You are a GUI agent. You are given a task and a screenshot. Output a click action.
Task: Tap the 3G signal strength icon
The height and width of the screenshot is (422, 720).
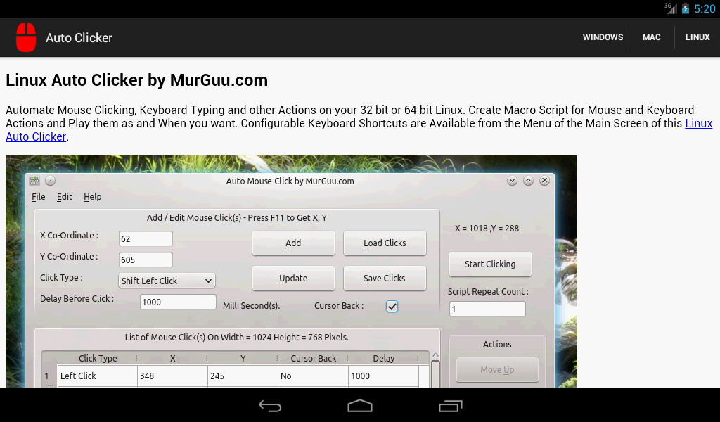coord(671,8)
